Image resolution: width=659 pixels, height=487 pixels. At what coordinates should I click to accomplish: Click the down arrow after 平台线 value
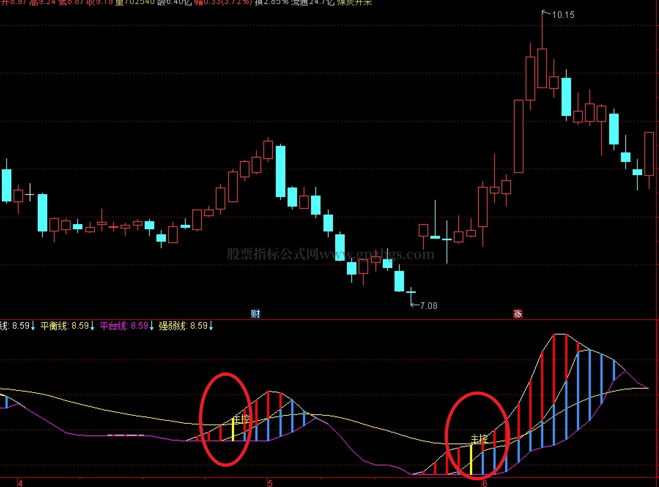click(152, 325)
